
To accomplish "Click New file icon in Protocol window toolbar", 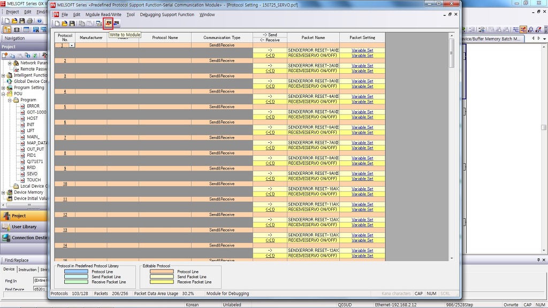I will click(x=57, y=24).
